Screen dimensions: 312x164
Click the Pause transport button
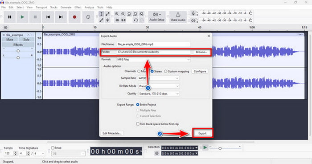[9, 17]
